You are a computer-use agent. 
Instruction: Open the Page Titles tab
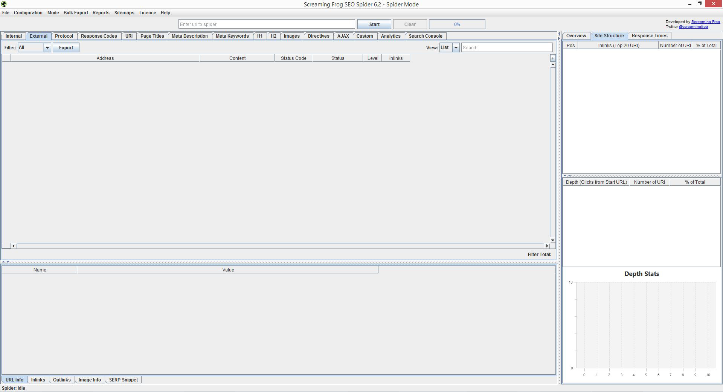[x=152, y=36]
